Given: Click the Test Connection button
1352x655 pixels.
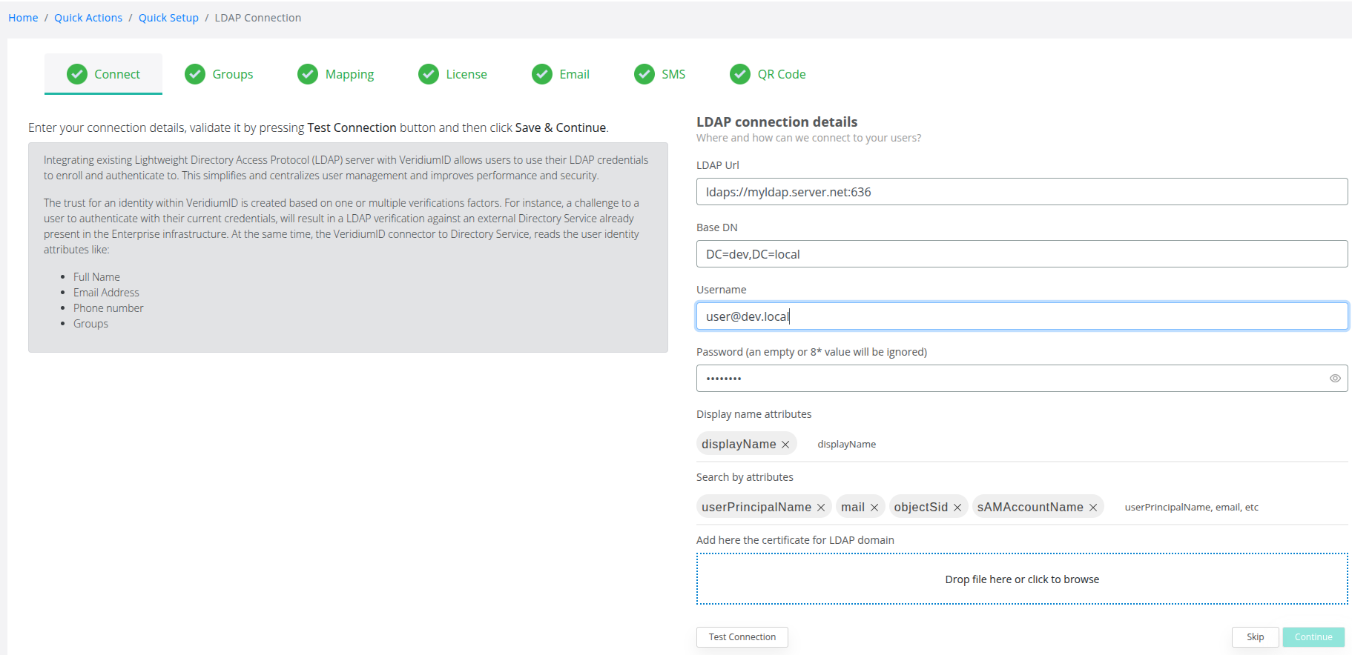Looking at the screenshot, I should 742,637.
